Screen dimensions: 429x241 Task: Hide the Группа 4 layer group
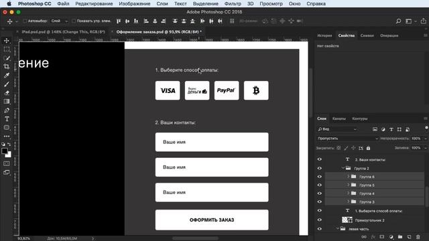[319, 193]
